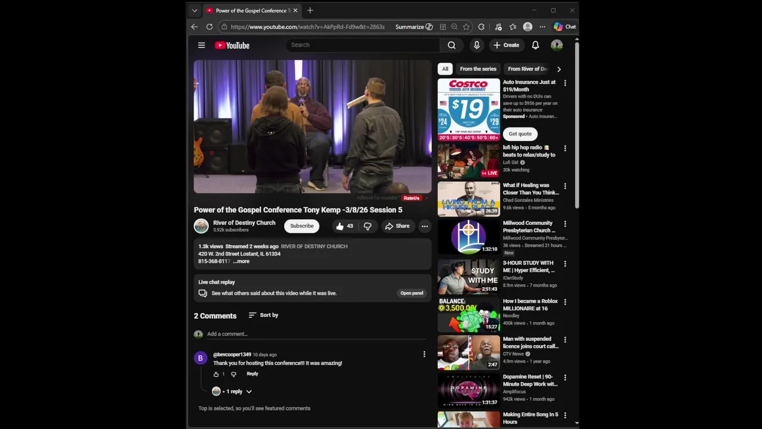Open options for the bevcooper1349 comment
This screenshot has width=762, height=429.
point(424,355)
